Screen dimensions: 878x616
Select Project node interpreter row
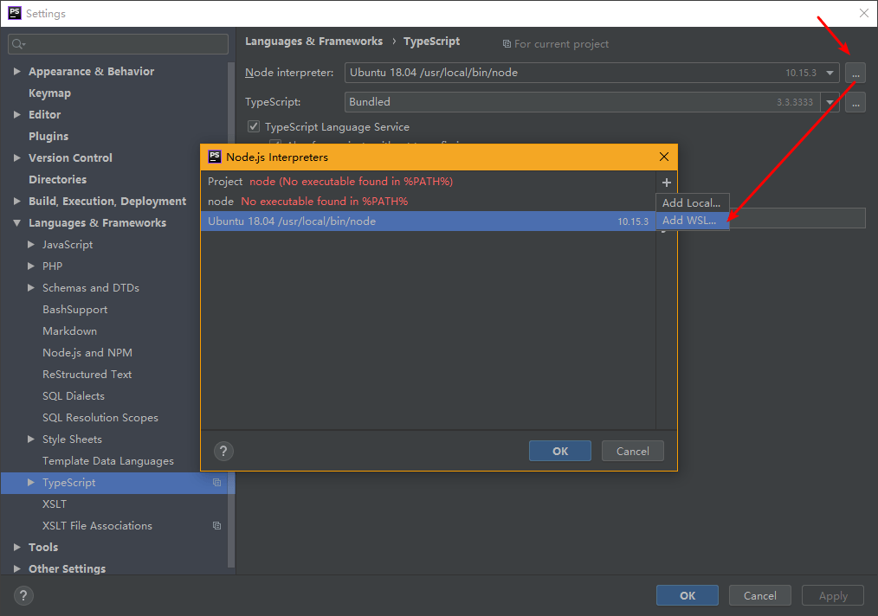[428, 182]
